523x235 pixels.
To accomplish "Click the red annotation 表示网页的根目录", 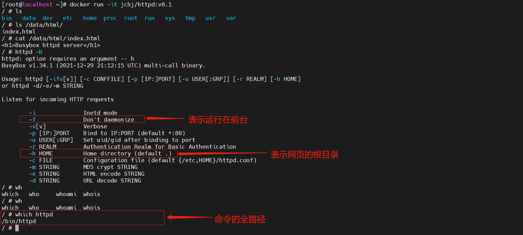I will pyautogui.click(x=304, y=155).
